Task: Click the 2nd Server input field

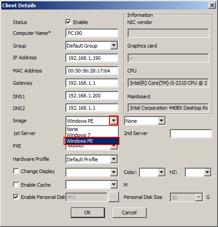Action: coord(191,133)
